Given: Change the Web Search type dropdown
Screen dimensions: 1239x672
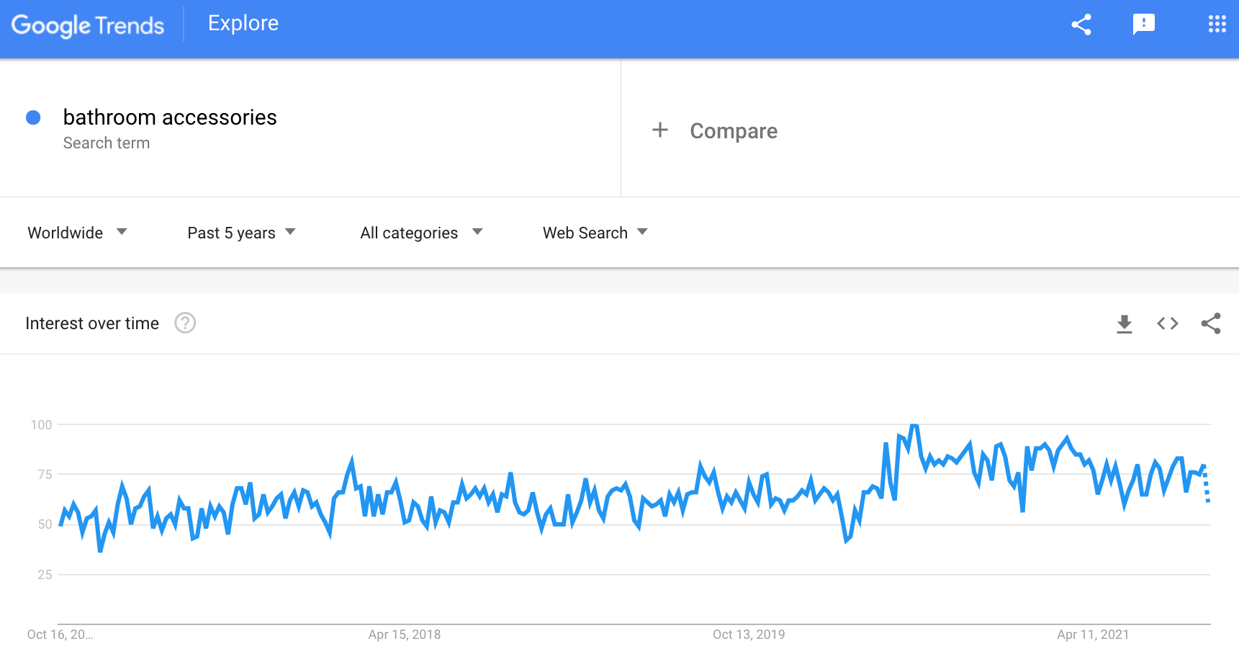Looking at the screenshot, I should tap(595, 233).
